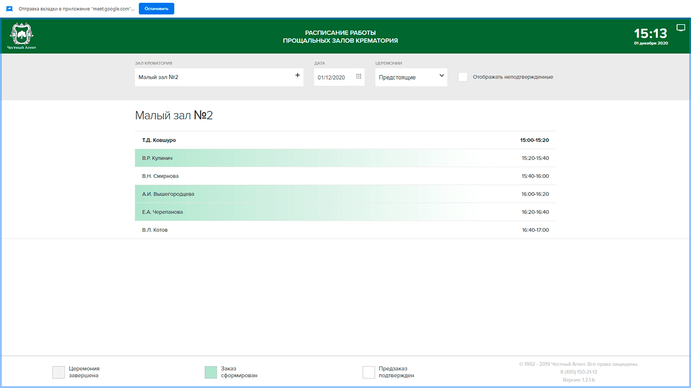Image resolution: width=691 pixels, height=388 pixels.
Task: Select the В.Л. Котов row
Action: [x=345, y=230]
